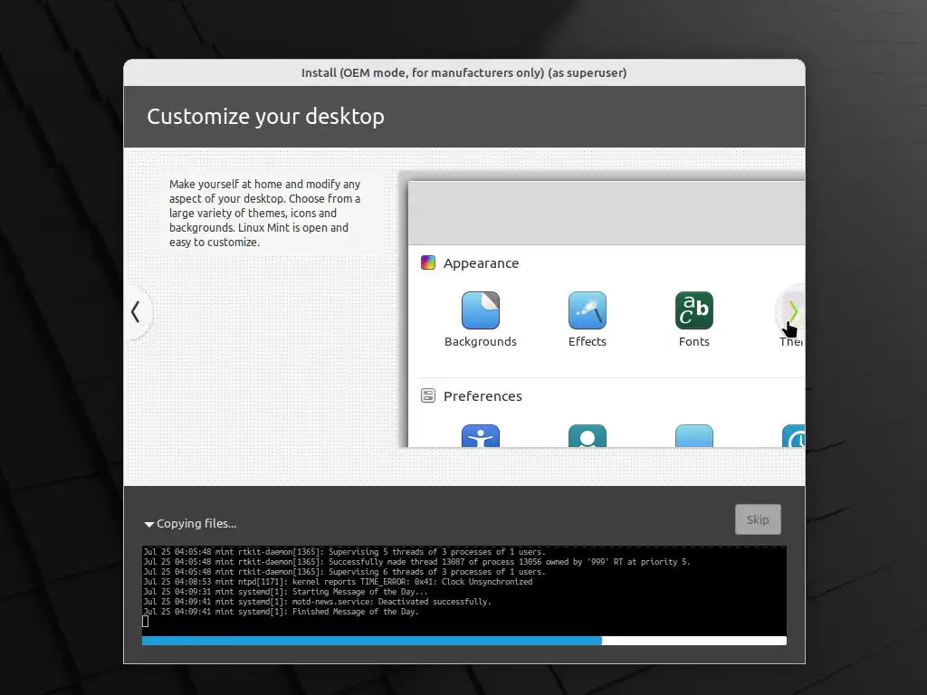Viewport: 927px width, 695px height.
Task: Click the installation progress bar
Action: (x=464, y=641)
